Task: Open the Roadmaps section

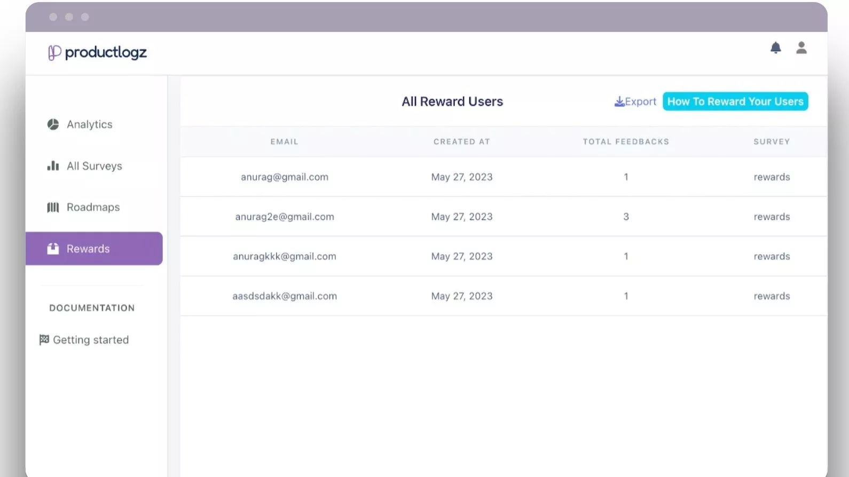Action: 93,207
